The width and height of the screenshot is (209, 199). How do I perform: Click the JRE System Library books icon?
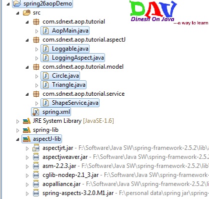pyautogui.click(x=26, y=121)
